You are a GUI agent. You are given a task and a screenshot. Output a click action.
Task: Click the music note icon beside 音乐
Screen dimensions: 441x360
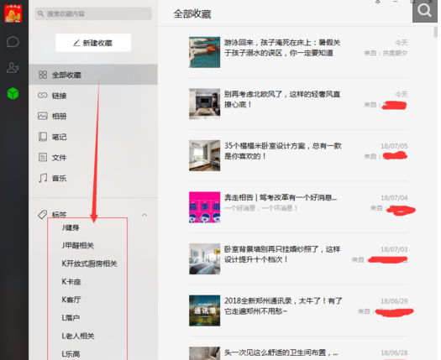[x=43, y=178]
